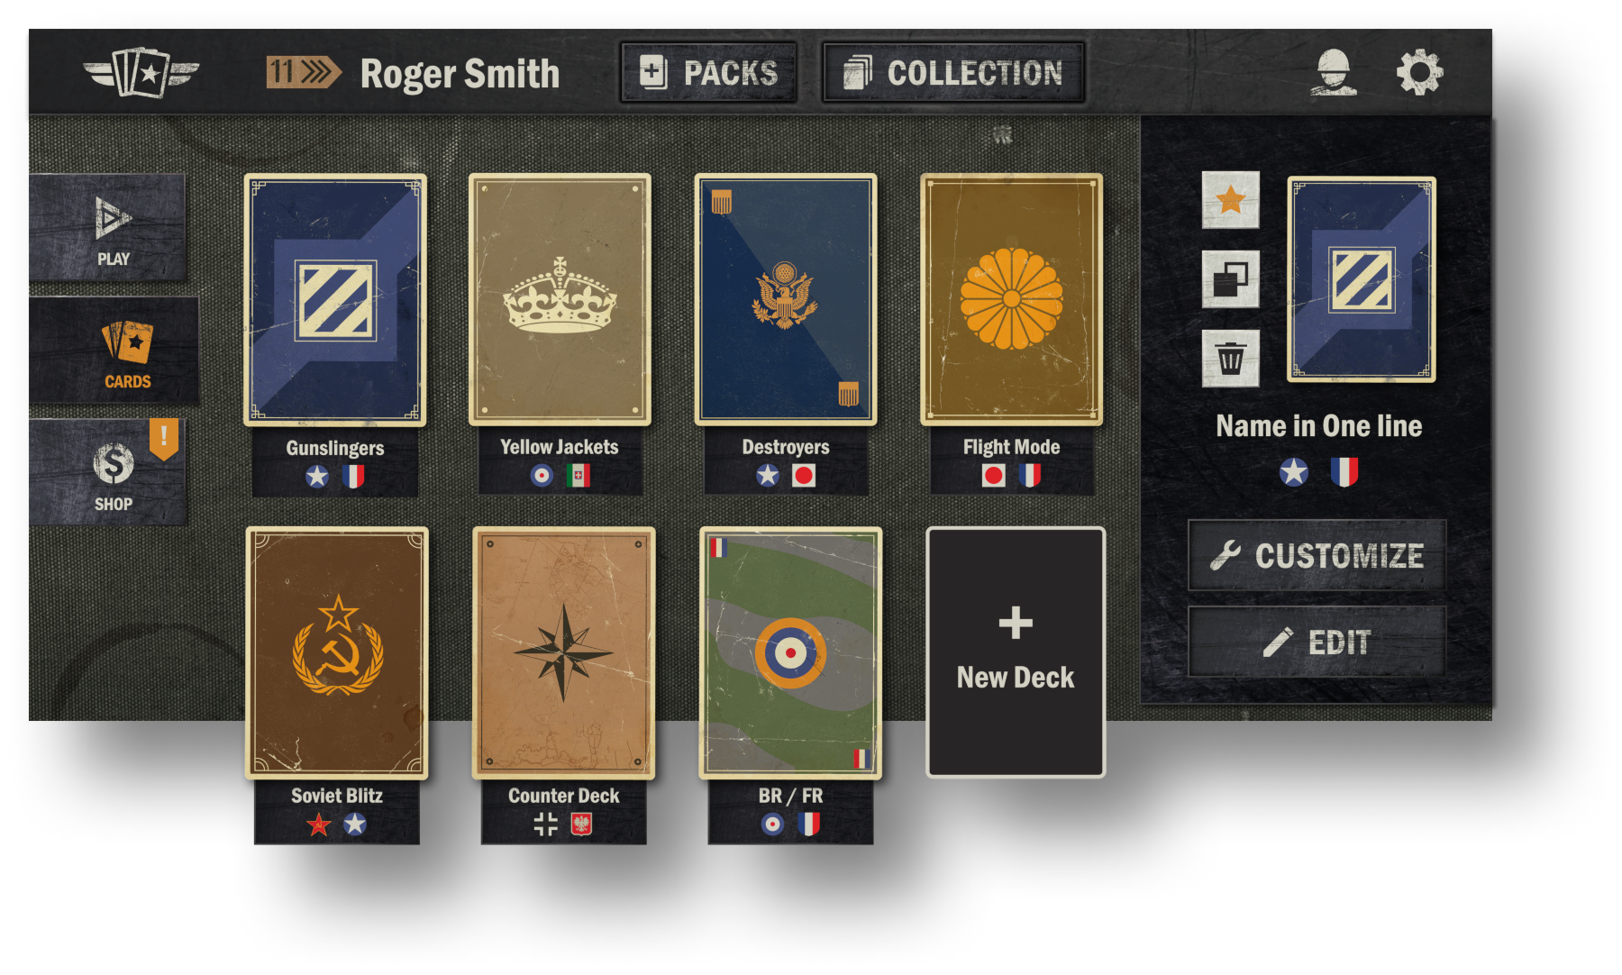Click the level 11 rank badge

(x=304, y=72)
